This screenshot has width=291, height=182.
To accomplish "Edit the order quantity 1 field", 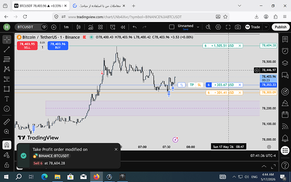I will 43,47.
